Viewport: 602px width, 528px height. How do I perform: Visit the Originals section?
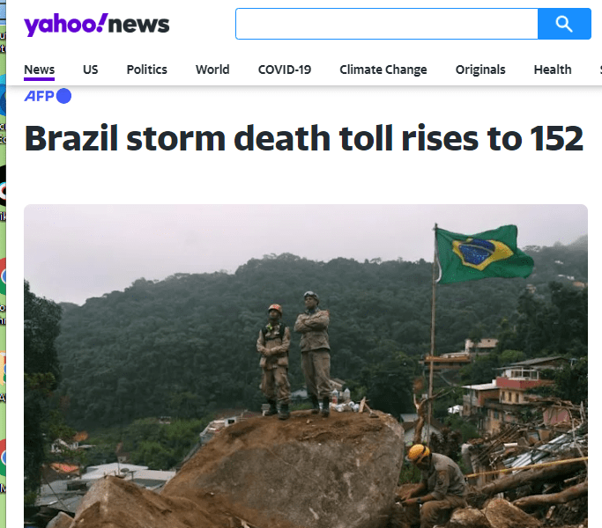[480, 70]
